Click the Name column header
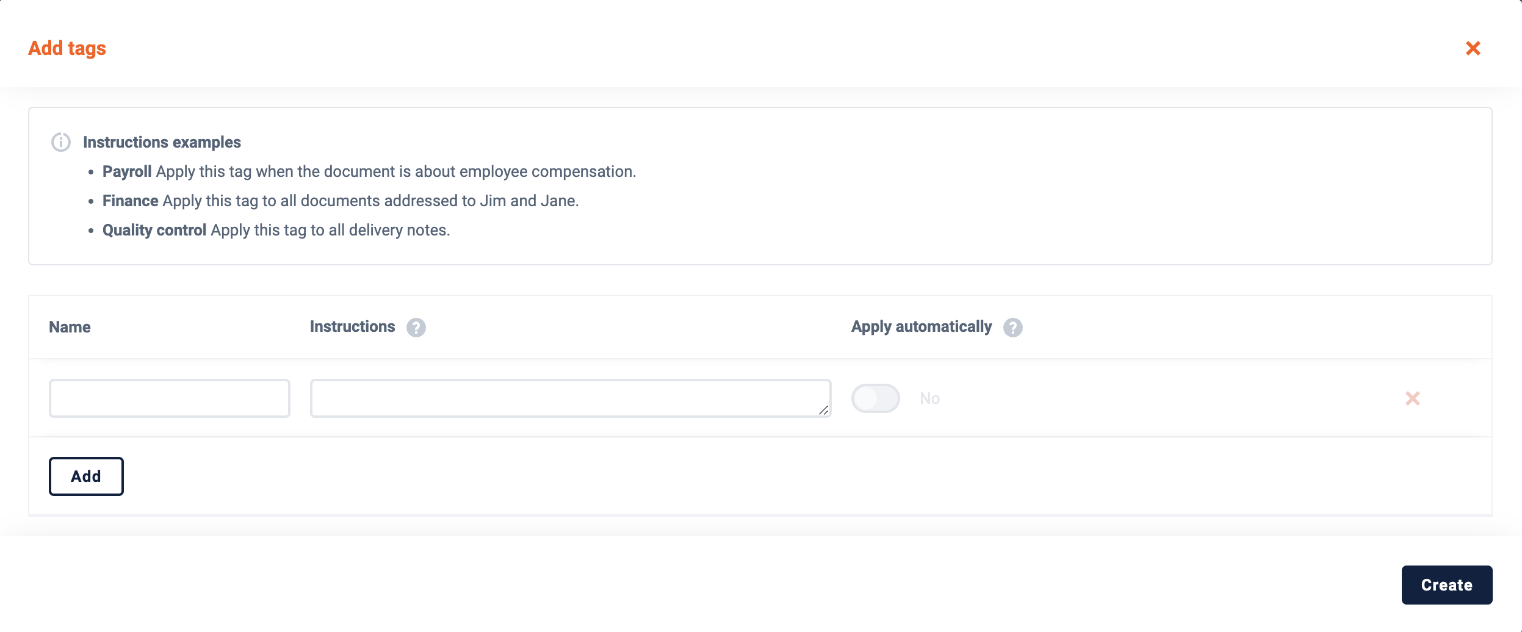1522x632 pixels. (x=70, y=327)
